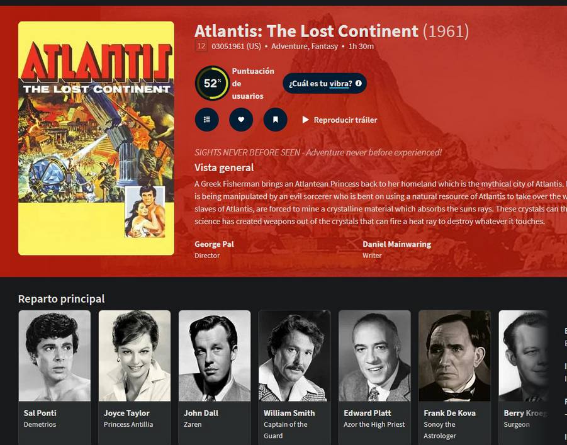The width and height of the screenshot is (567, 445).
Task: Click Joyce Taylor name link
Action: point(126,413)
